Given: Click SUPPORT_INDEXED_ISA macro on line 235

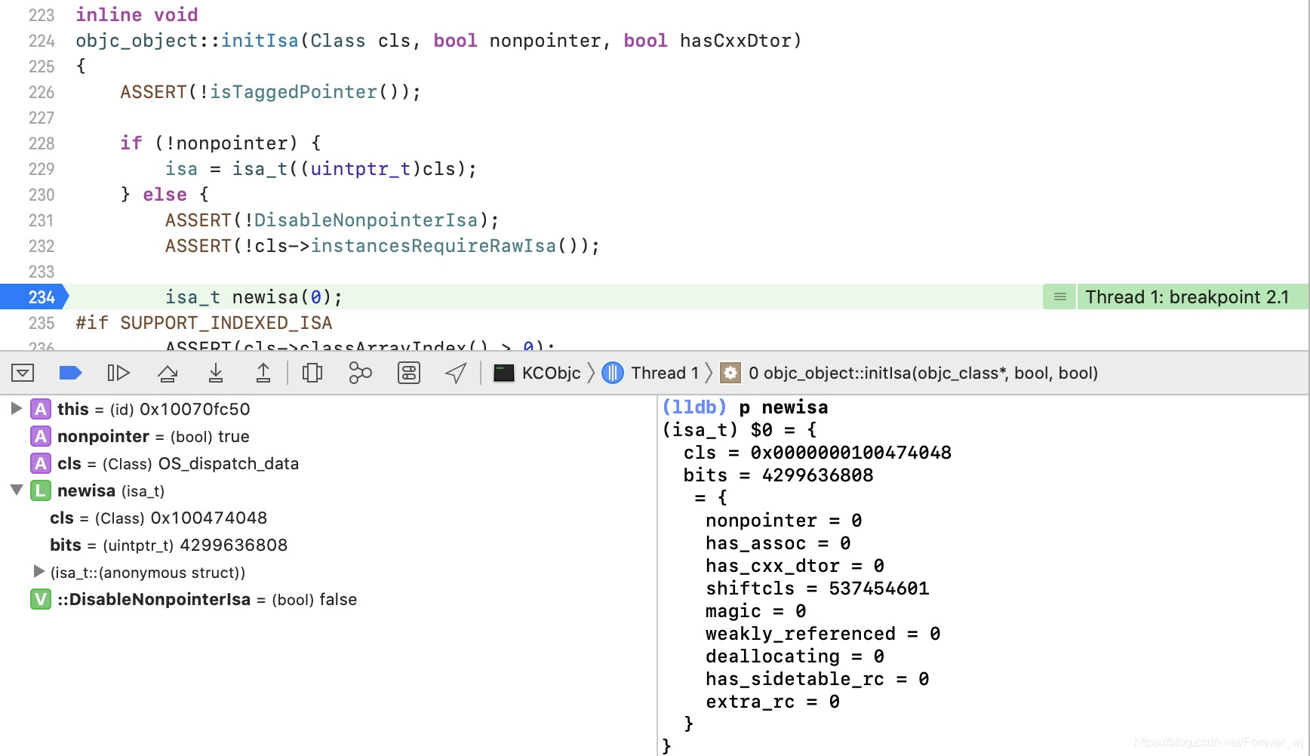Looking at the screenshot, I should [x=226, y=323].
